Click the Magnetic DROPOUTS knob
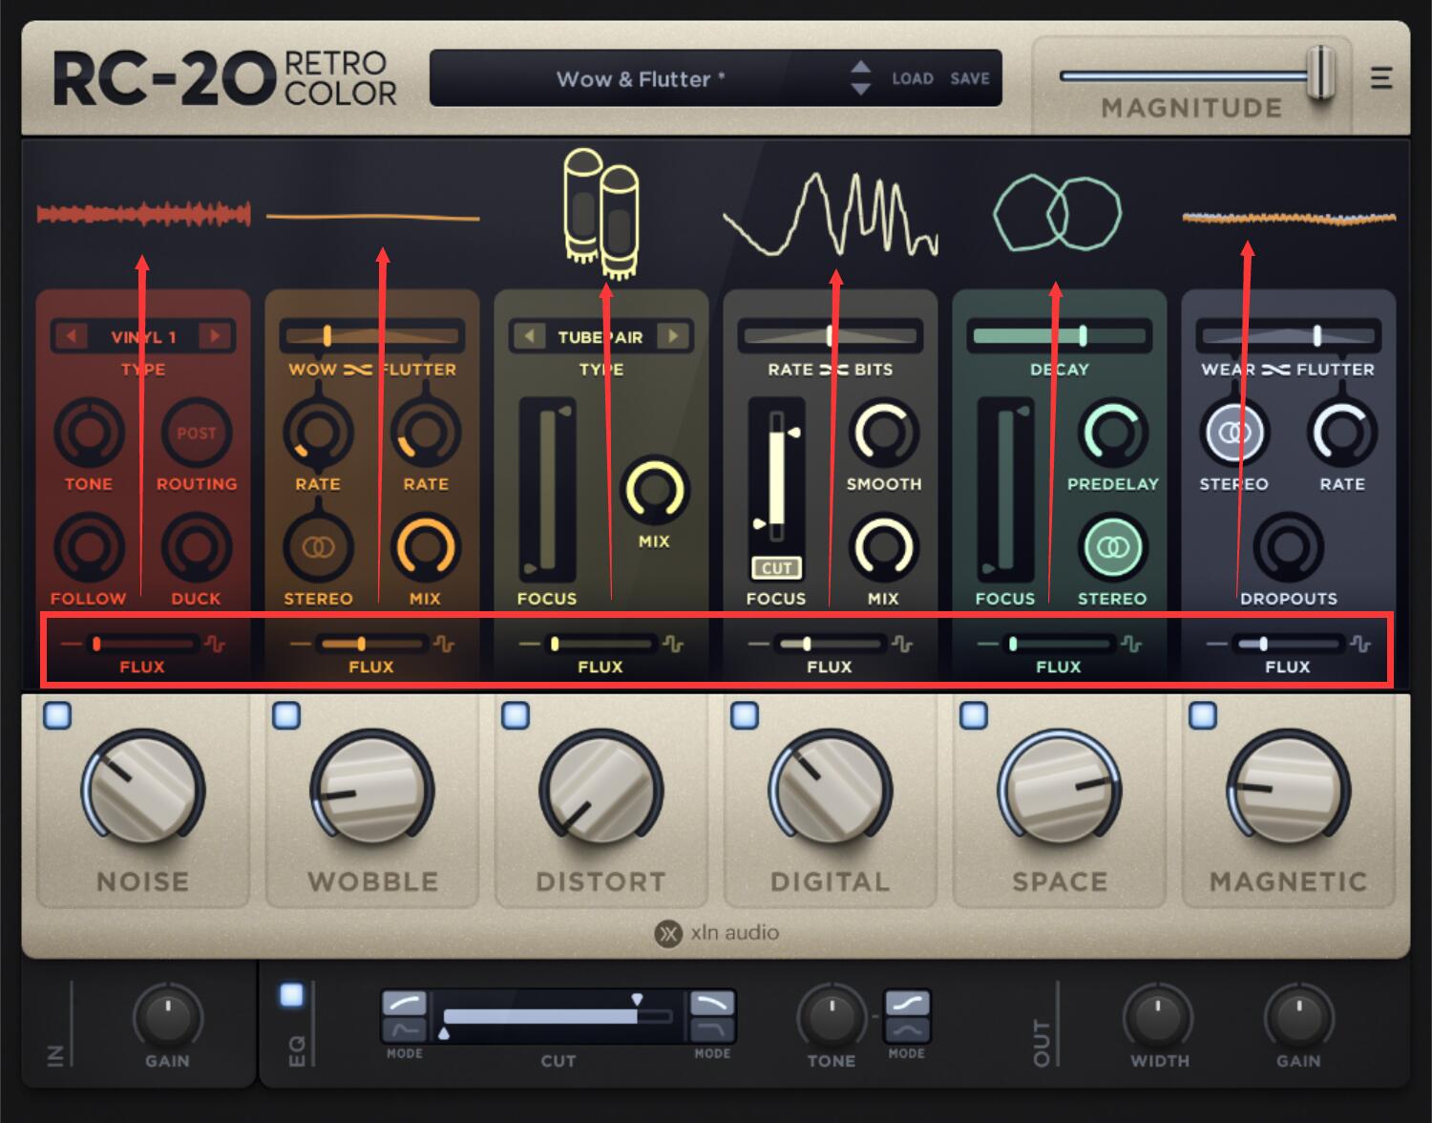The image size is (1432, 1123). 1289,548
